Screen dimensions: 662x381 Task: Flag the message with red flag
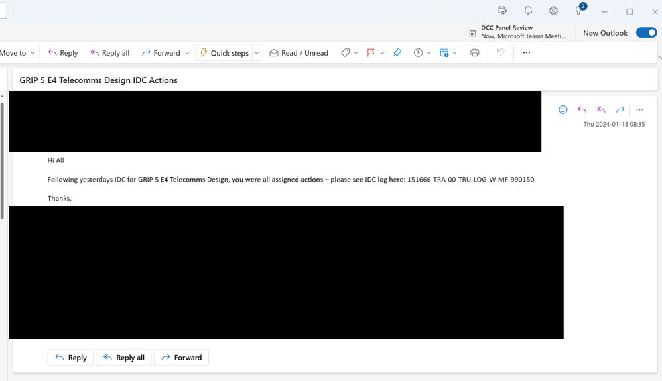[x=371, y=53]
